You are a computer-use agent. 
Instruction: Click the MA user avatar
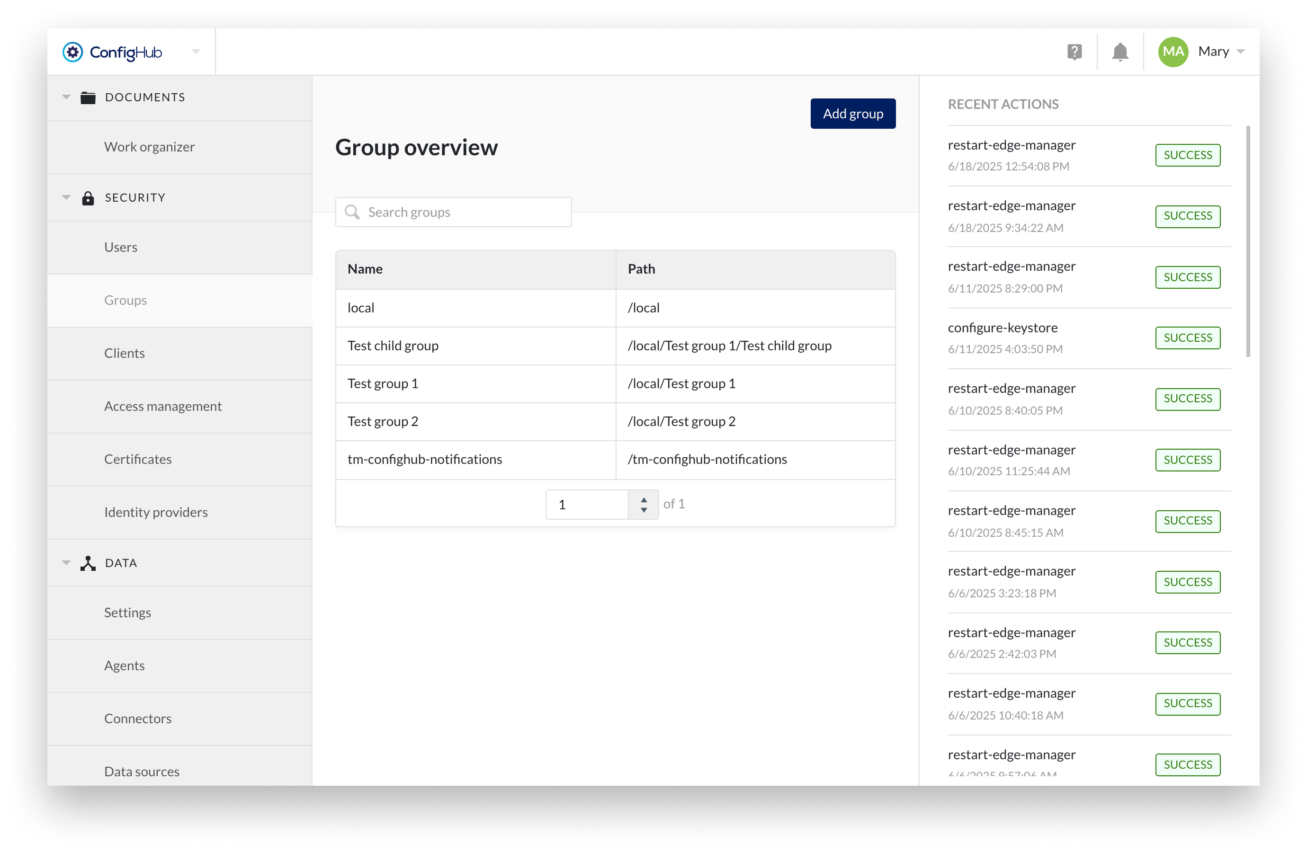click(x=1173, y=52)
